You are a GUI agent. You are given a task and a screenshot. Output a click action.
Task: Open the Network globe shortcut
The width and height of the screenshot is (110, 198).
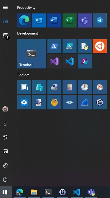click(x=5, y=137)
